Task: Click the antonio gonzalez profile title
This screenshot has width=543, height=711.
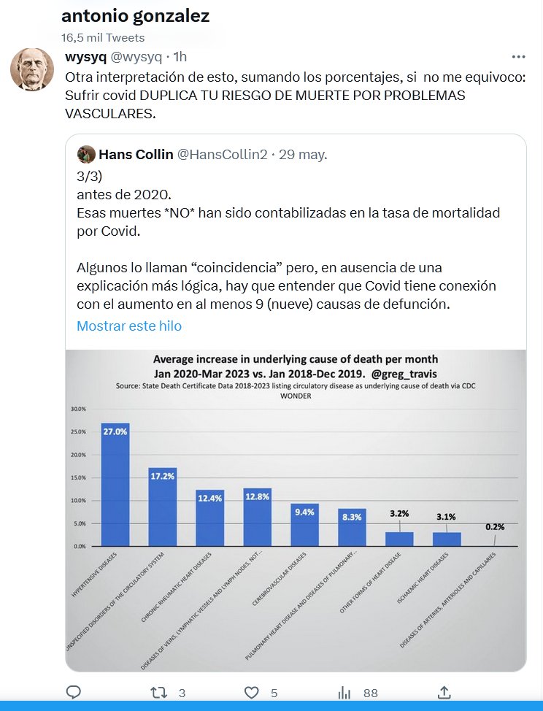Action: pos(135,16)
